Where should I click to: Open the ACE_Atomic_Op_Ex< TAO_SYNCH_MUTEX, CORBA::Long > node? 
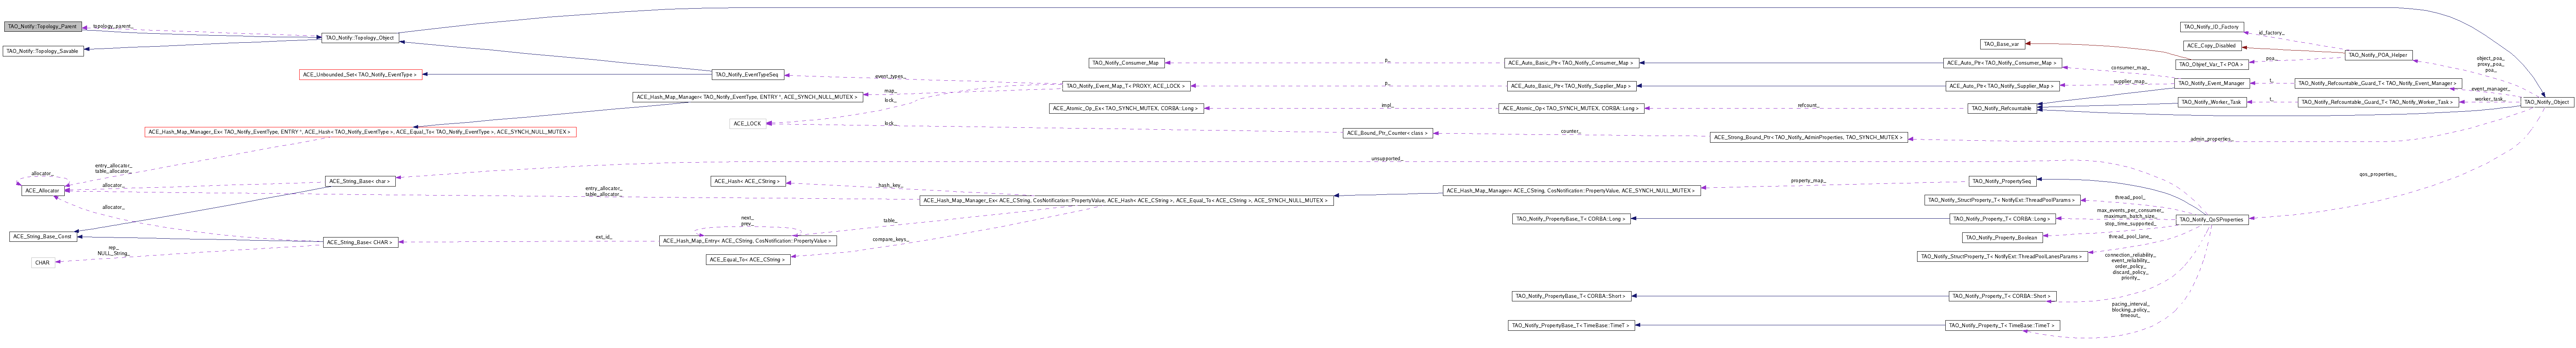pos(1126,109)
